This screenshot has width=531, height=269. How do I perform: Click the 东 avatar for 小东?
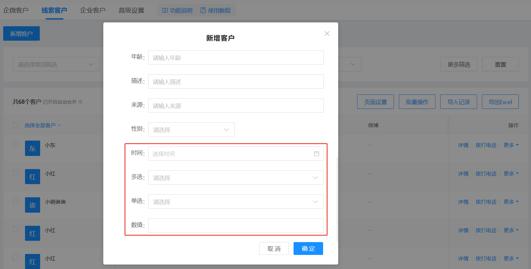32,148
